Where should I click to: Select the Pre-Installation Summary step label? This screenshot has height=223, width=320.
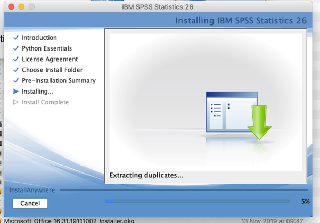[x=59, y=81]
